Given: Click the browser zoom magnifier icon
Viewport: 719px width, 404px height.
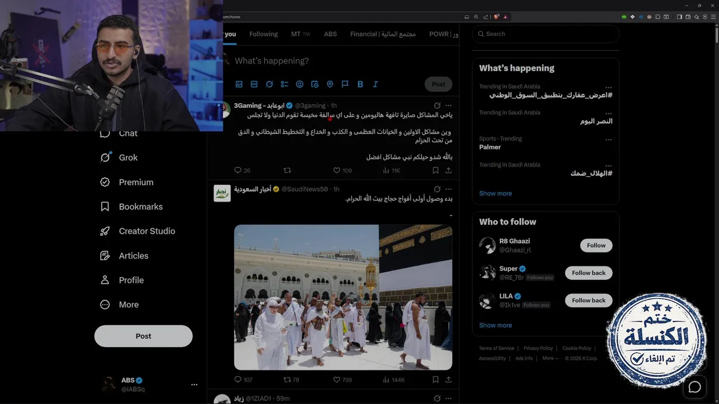Looking at the screenshot, I should click(x=476, y=17).
